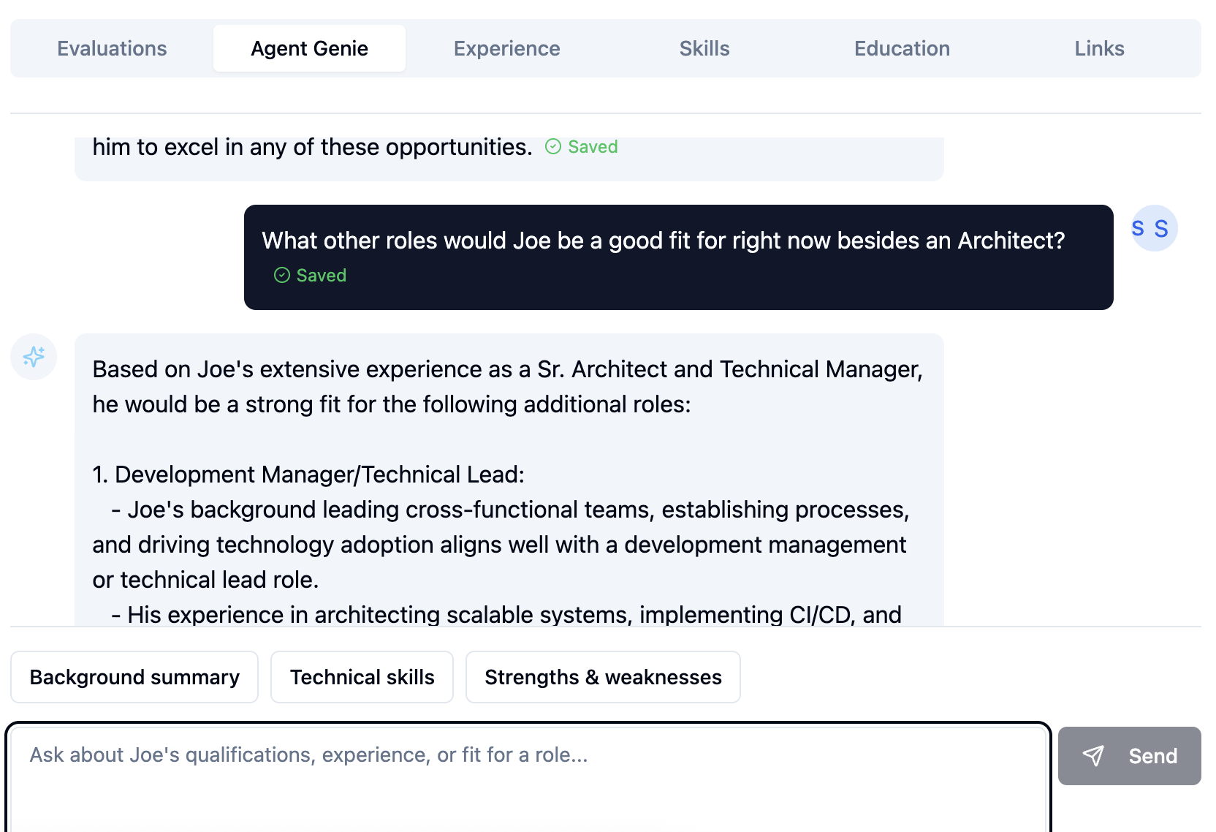Click the Background summary suggestion
1216x832 pixels.
point(134,677)
